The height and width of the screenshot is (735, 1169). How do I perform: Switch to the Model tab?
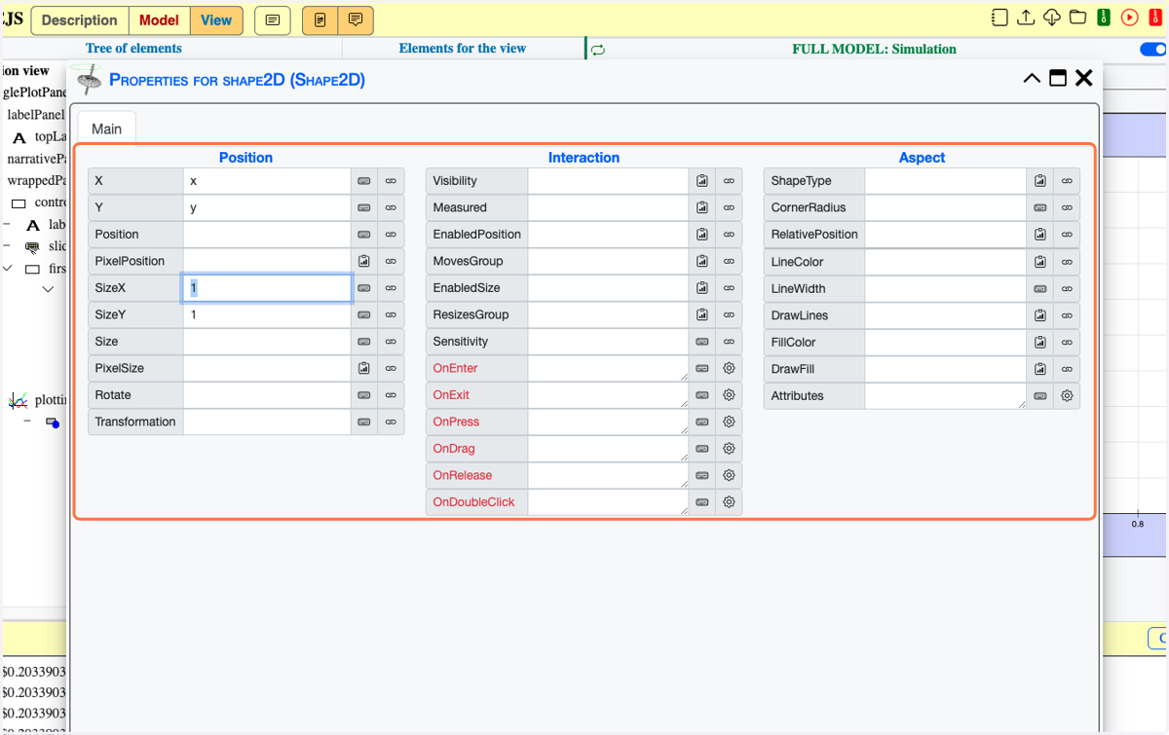click(159, 19)
